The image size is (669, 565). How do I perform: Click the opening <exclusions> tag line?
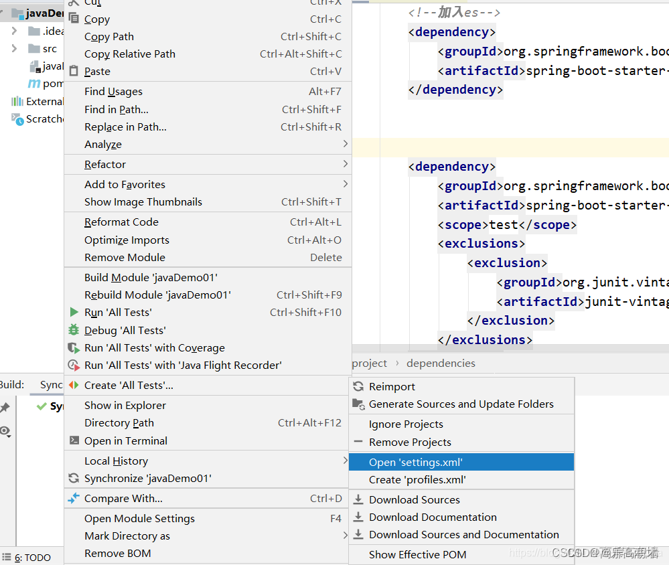click(x=481, y=244)
